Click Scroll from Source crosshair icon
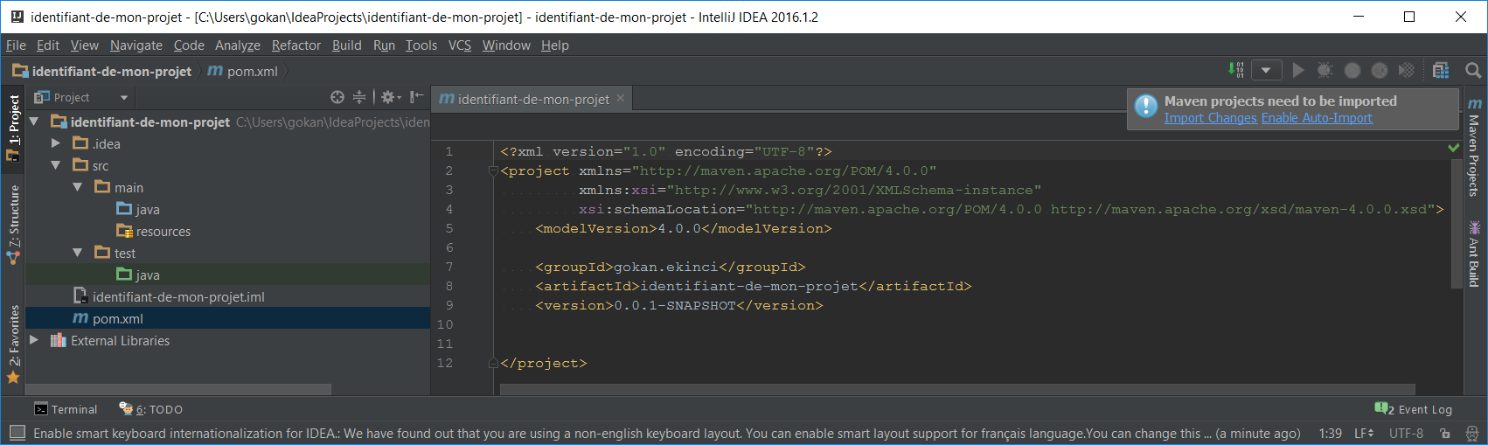This screenshot has height=445, width=1488. (x=337, y=97)
